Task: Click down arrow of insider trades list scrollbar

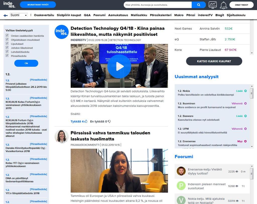Action: click(252, 53)
